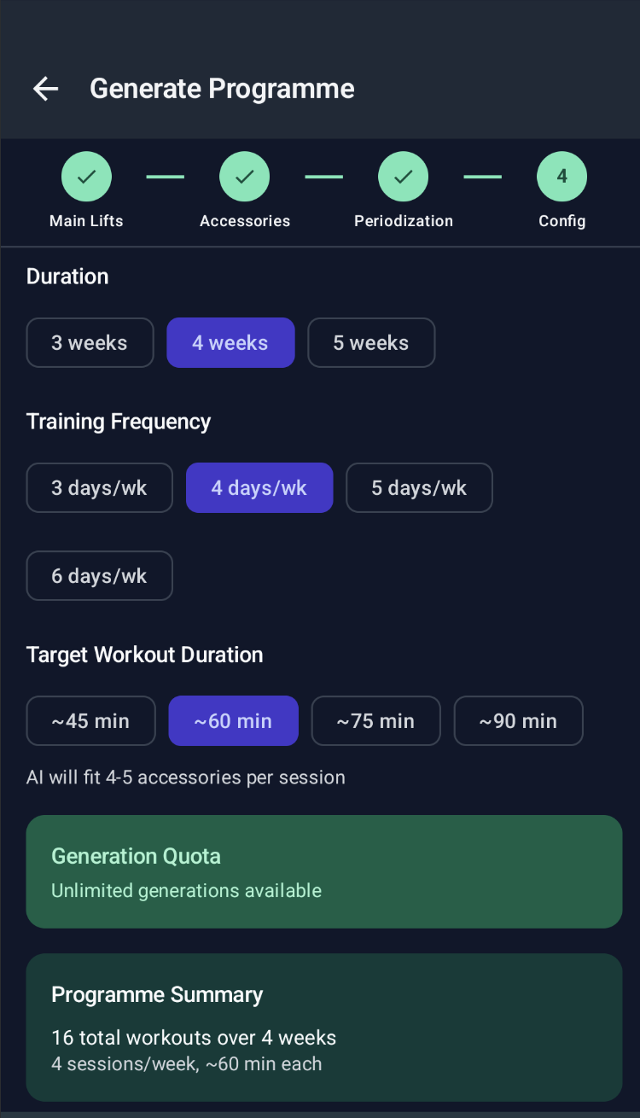Click the Periodization step checkmark icon
This screenshot has height=1118, width=640.
click(x=403, y=176)
